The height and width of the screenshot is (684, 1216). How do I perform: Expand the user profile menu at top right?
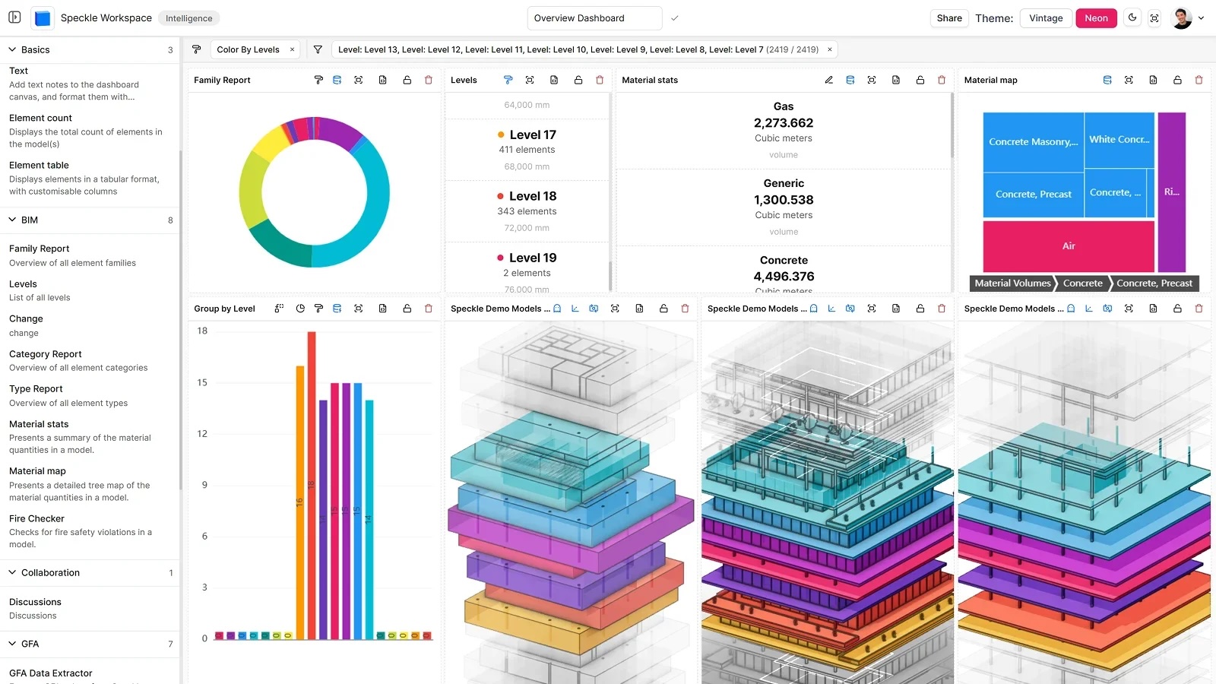click(x=1202, y=17)
